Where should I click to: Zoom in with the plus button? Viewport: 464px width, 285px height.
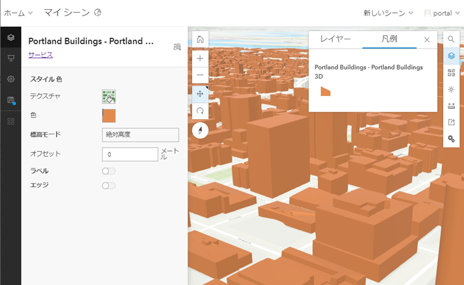pyautogui.click(x=200, y=59)
